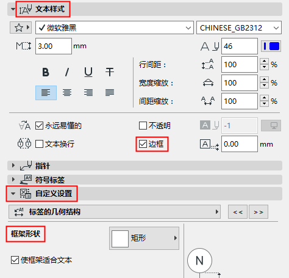Screen dimensions: 289x278
Task: Go to next page with >> button
Action: tap(259, 212)
